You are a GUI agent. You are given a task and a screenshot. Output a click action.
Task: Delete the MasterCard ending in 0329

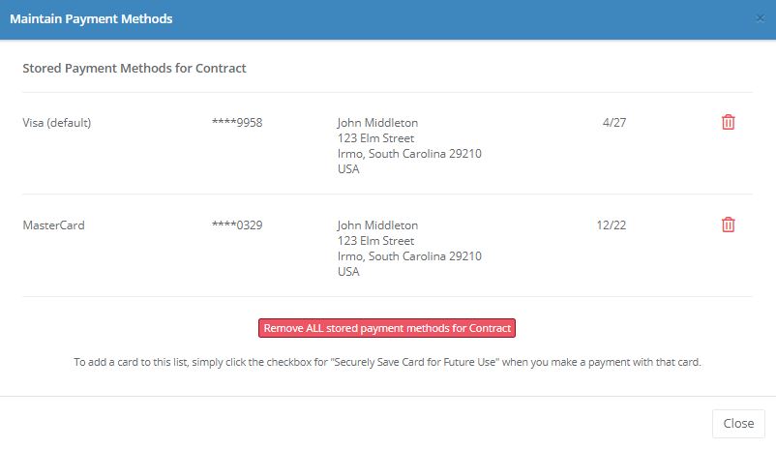[x=729, y=224]
